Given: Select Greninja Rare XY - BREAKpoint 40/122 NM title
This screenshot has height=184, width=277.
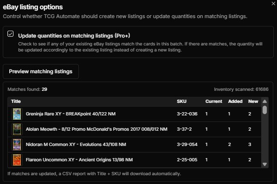Looking at the screenshot, I should click(71, 114).
